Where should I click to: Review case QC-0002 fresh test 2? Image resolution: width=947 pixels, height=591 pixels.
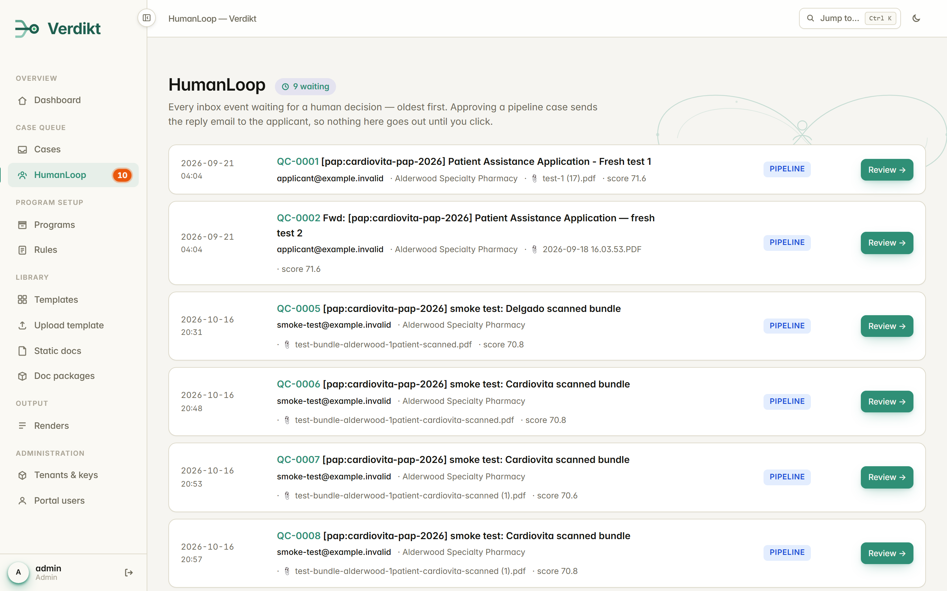pyautogui.click(x=887, y=243)
